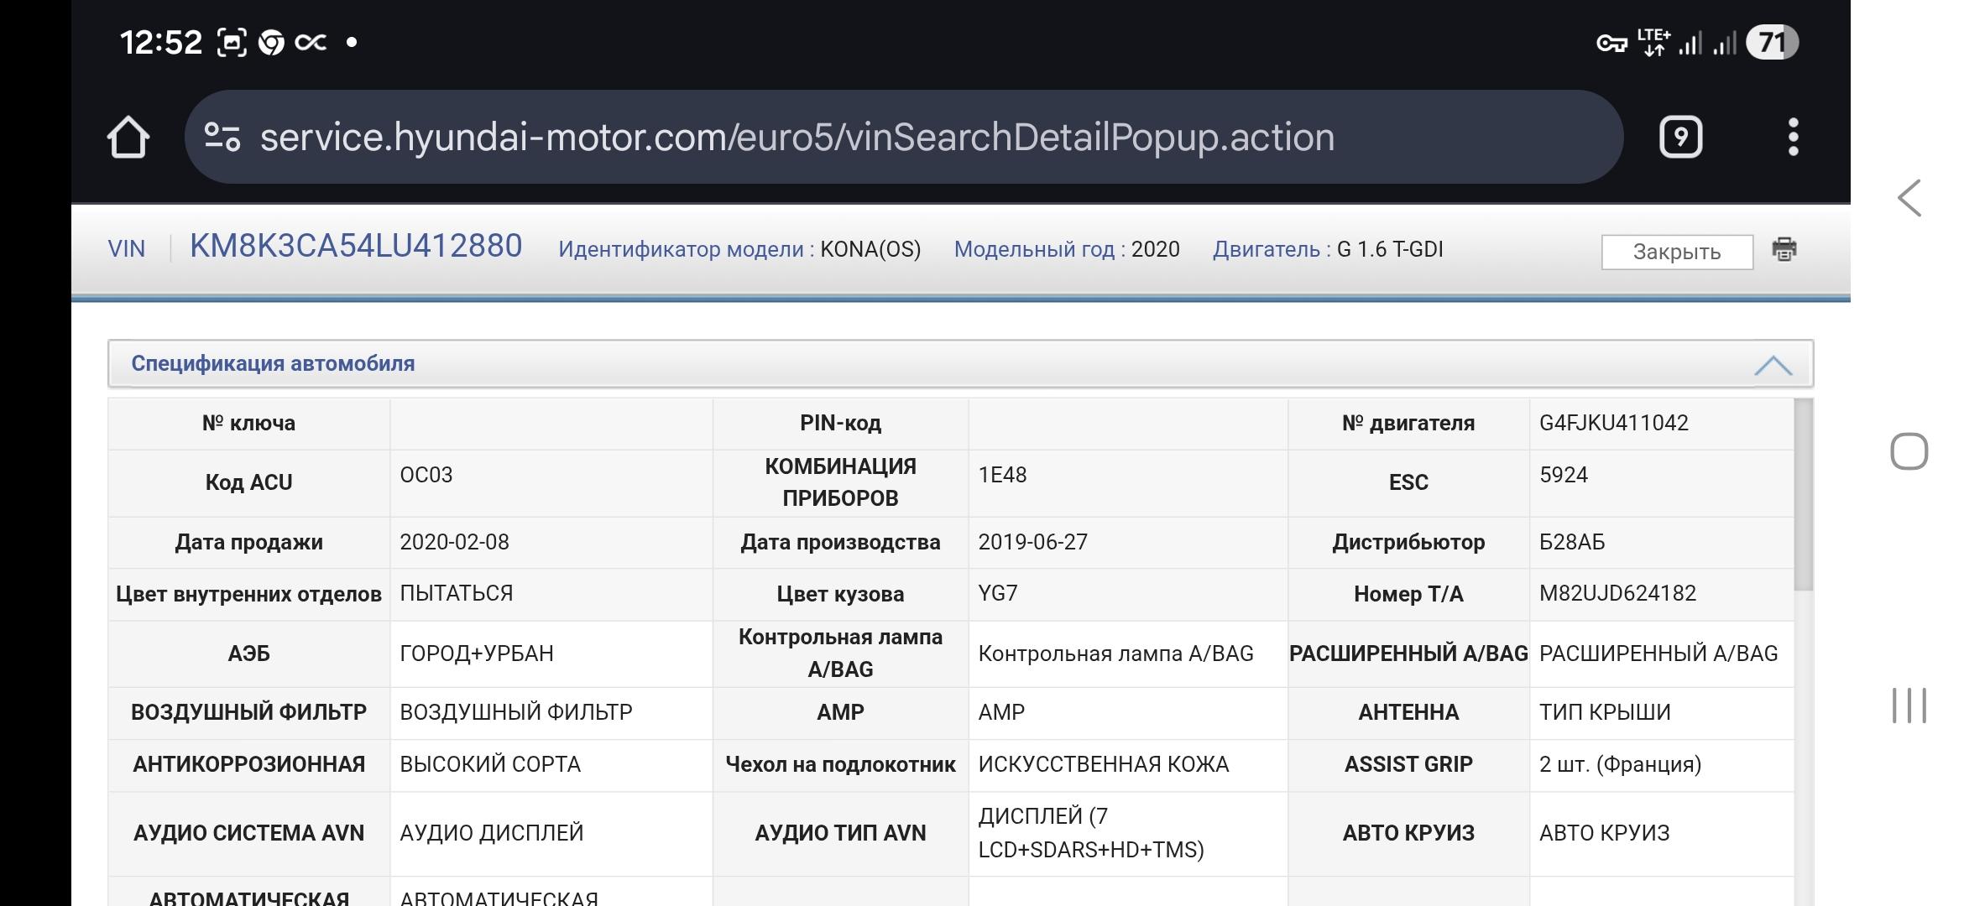This screenshot has width=1964, height=906.
Task: Tap the Двигатель label in header
Action: [1266, 249]
